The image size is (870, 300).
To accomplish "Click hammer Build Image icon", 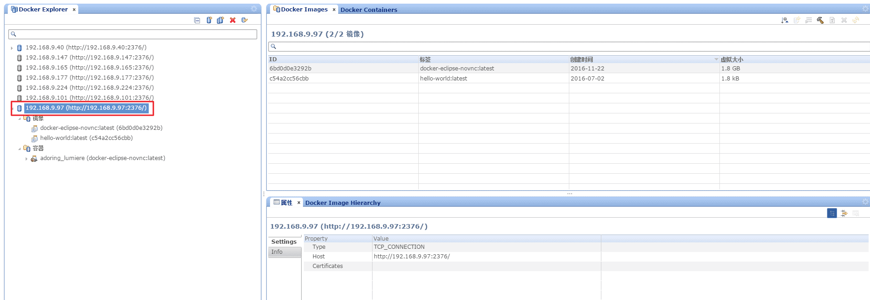I will 820,20.
